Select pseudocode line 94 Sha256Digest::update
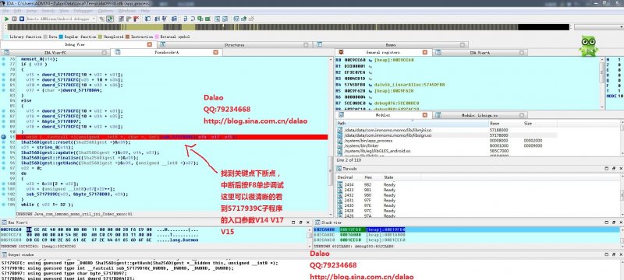The image size is (624, 280). (90, 152)
